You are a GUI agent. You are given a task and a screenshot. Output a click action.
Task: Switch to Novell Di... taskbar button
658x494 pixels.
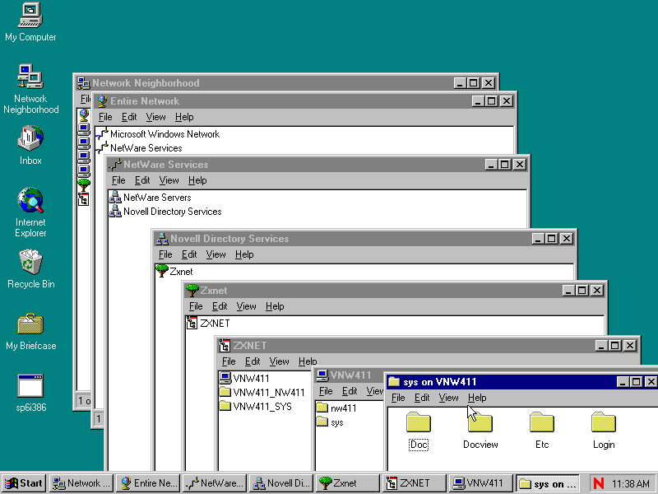[280, 483]
